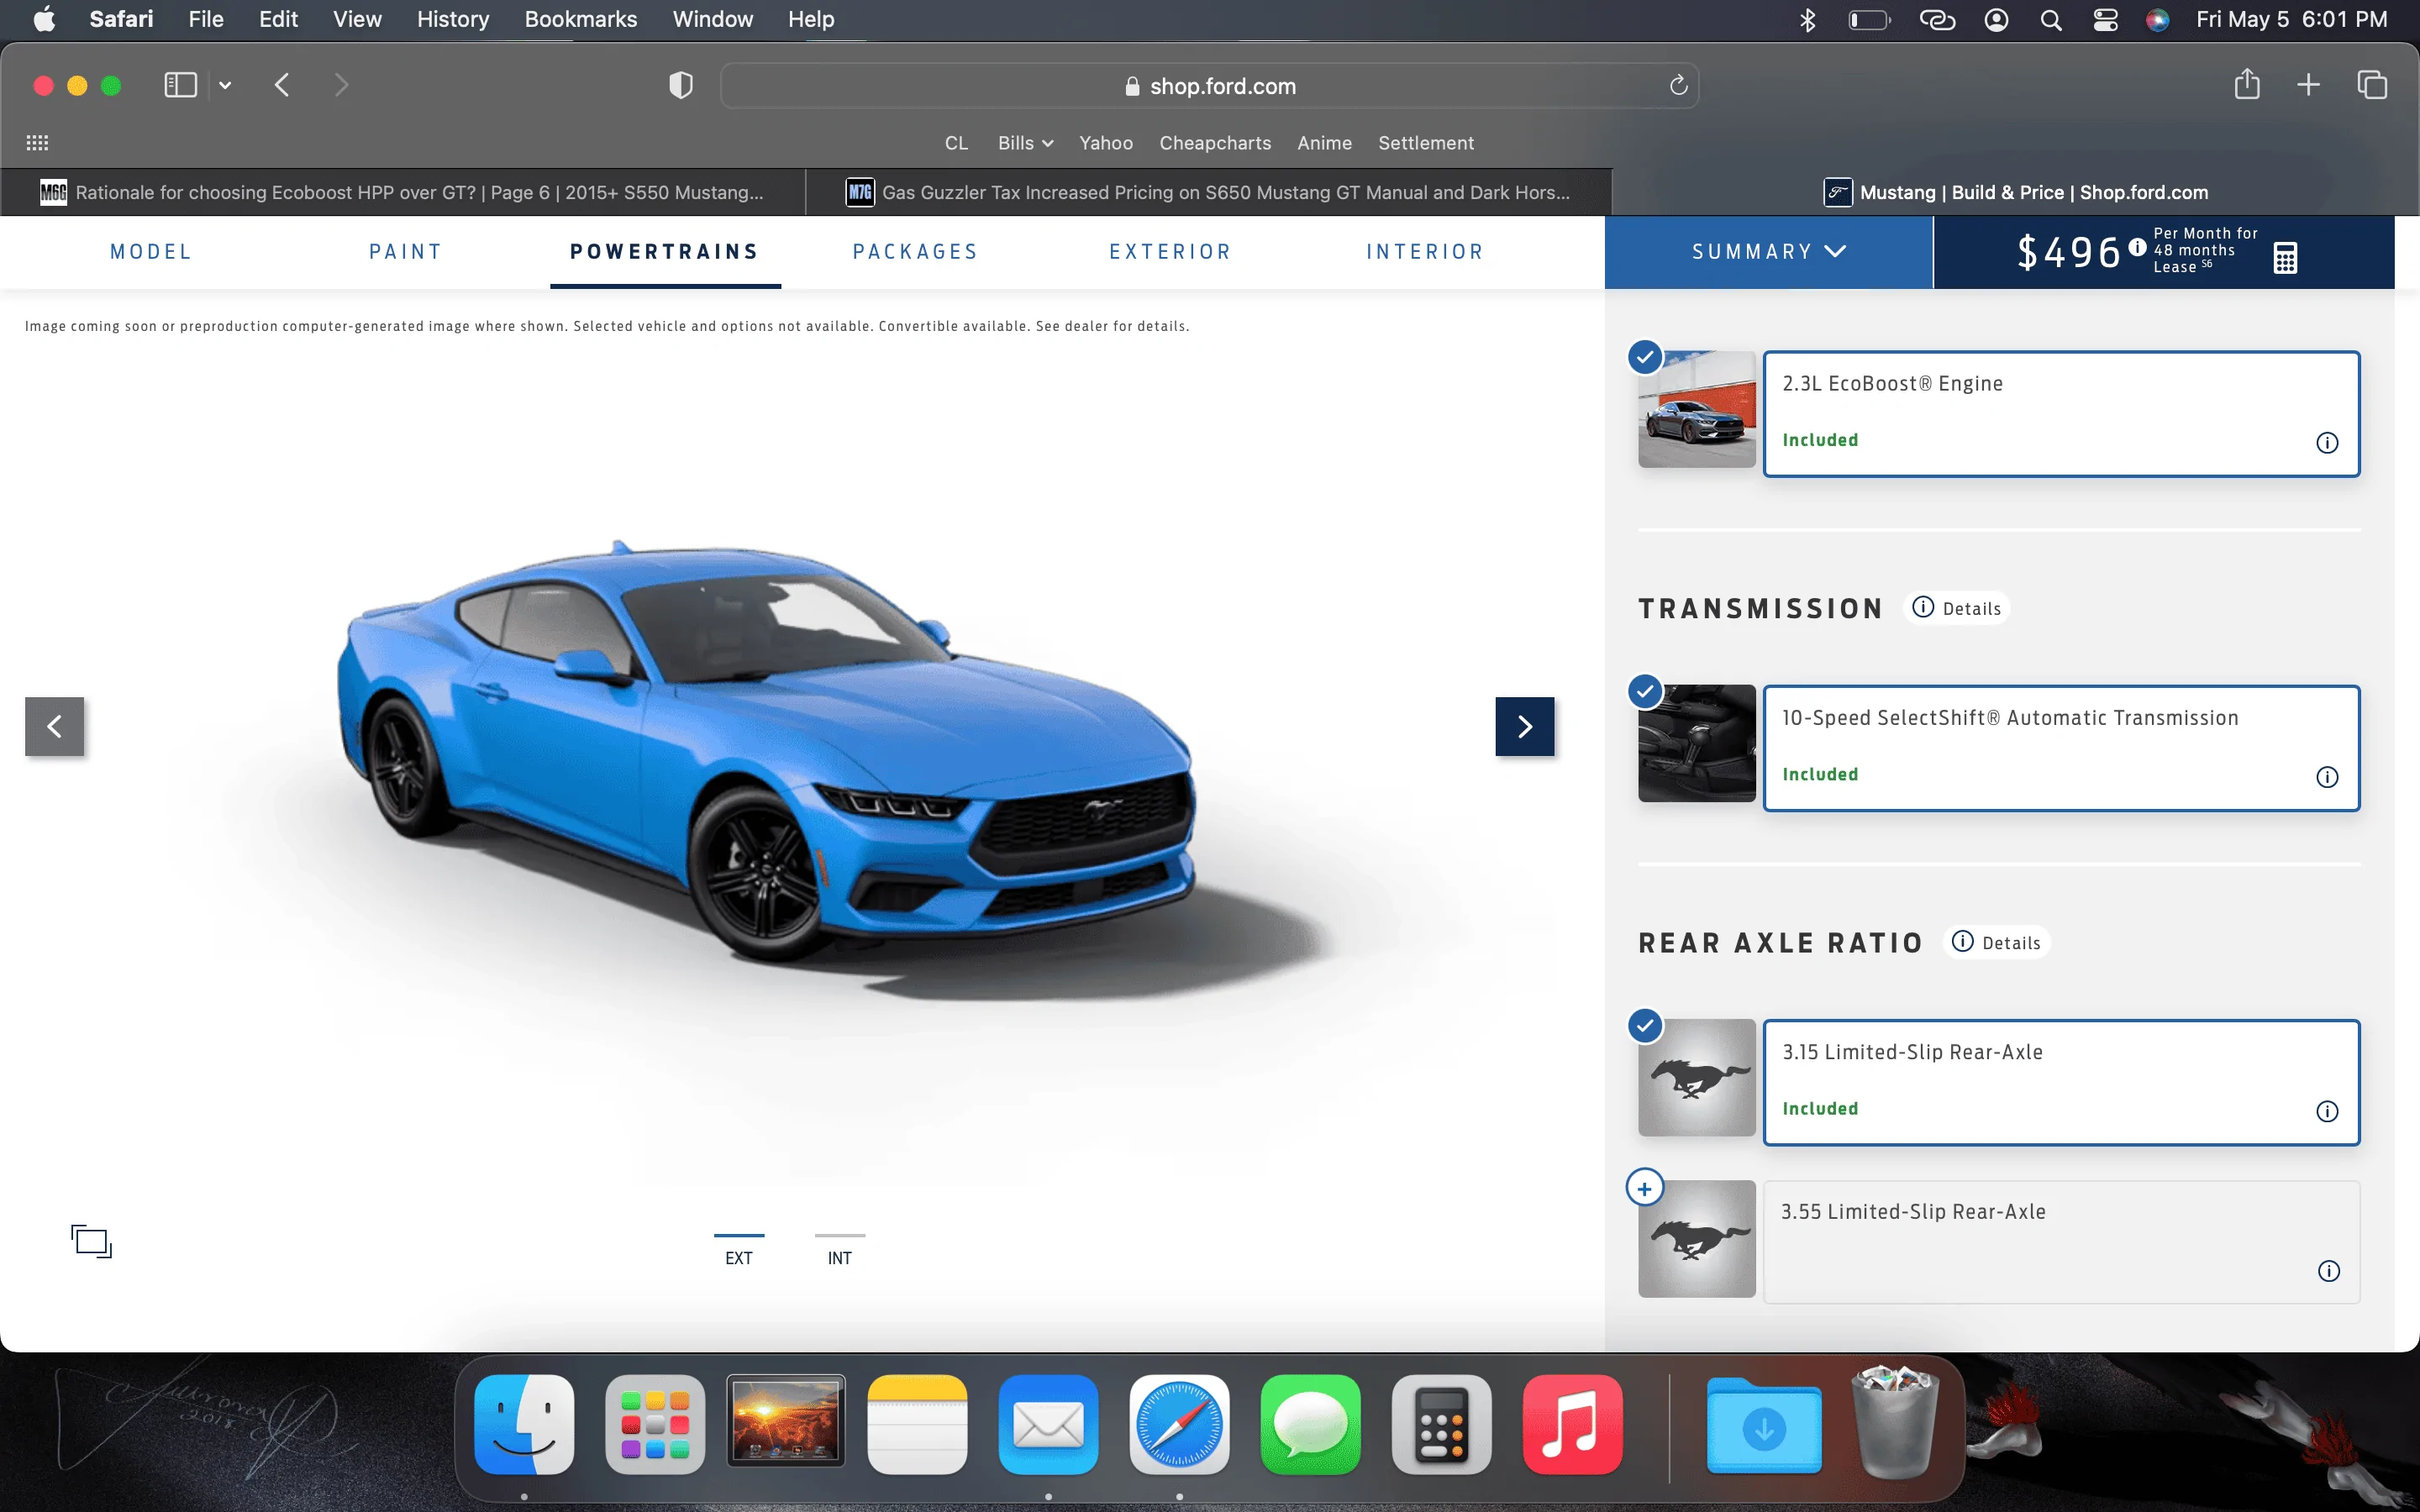The height and width of the screenshot is (1512, 2420).
Task: Go back in Safari history
Action: point(282,85)
